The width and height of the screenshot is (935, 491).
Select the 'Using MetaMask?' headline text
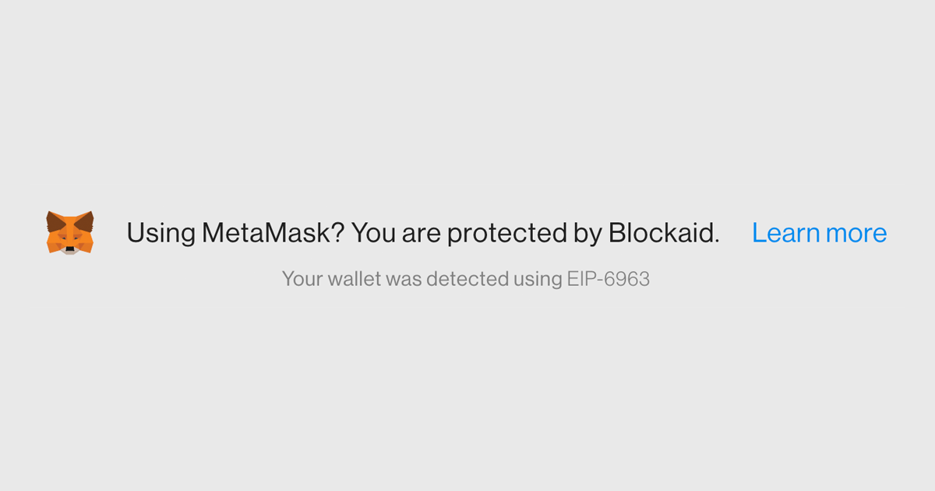(x=235, y=233)
